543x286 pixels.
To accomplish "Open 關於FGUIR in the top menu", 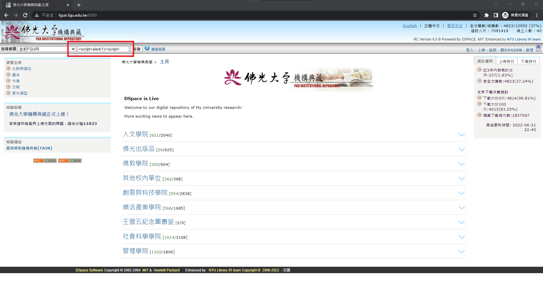I will point(511,50).
